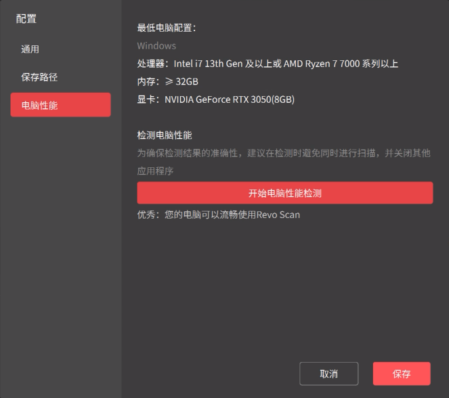
Task: Click the 保存 button
Action: (402, 374)
